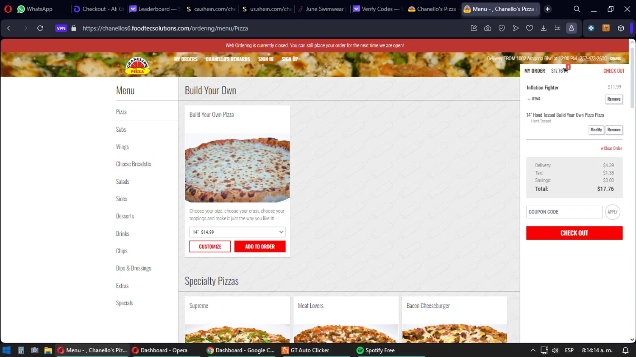Open downloads with the download arrow icon
Viewport: 636px width, 357px height.
[544, 28]
